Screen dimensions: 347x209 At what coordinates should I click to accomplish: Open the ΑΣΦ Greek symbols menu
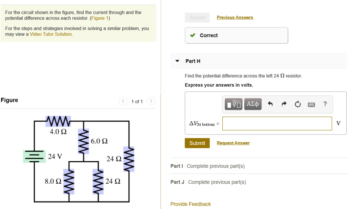pyautogui.click(x=252, y=104)
